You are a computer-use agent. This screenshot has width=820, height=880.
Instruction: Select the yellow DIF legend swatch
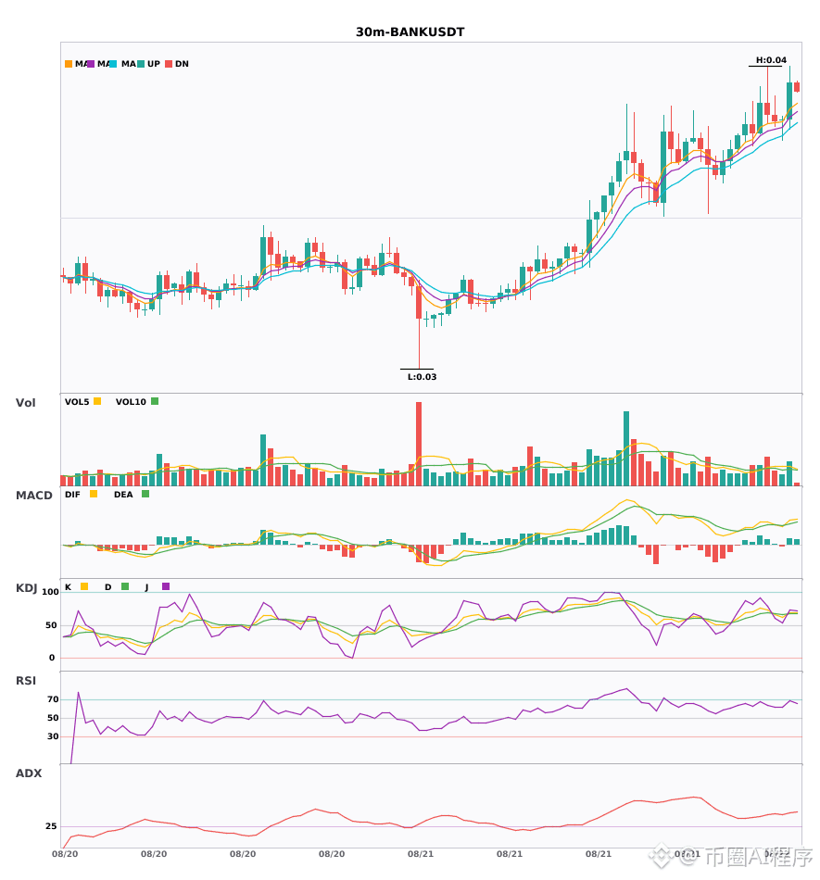click(x=94, y=494)
